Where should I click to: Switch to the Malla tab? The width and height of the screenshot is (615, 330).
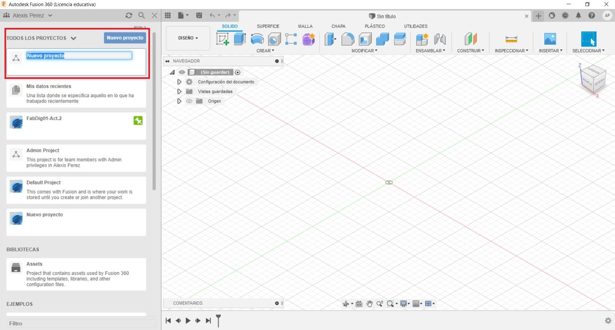[305, 26]
